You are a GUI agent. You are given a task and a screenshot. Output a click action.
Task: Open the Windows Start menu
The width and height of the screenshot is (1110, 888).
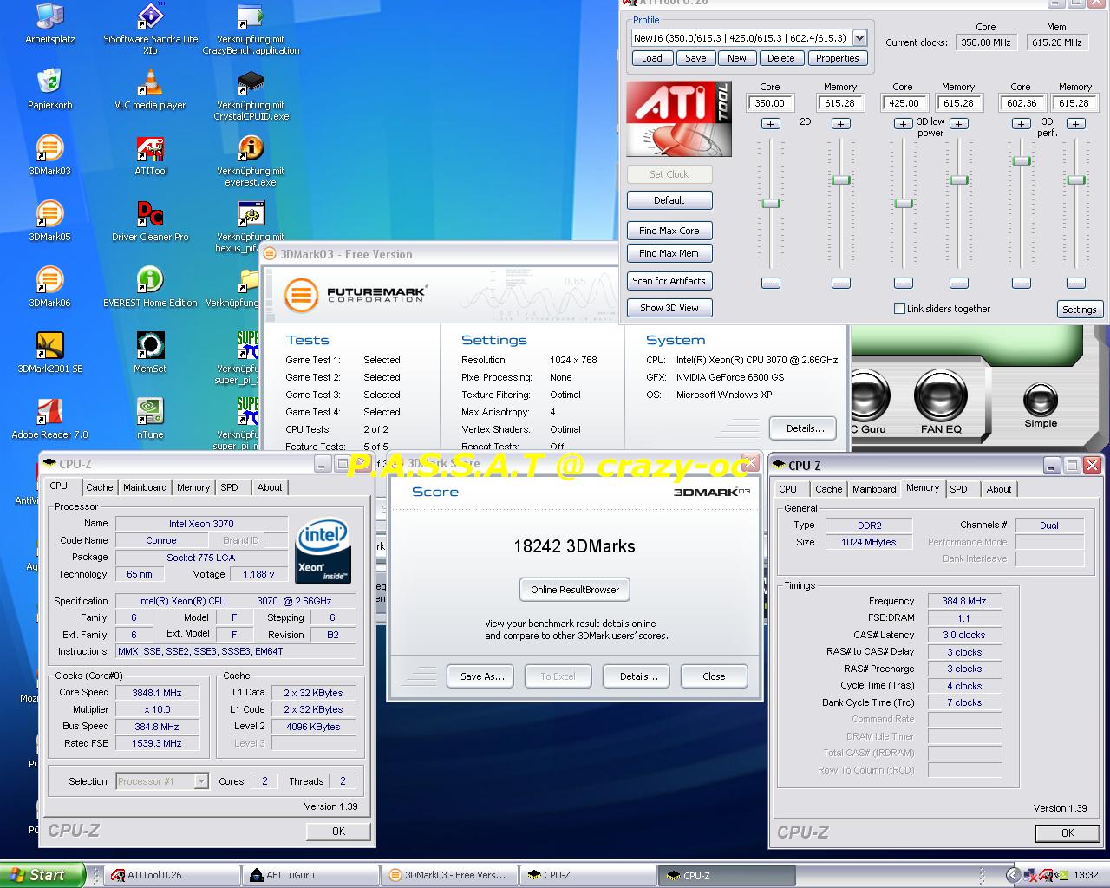click(42, 875)
